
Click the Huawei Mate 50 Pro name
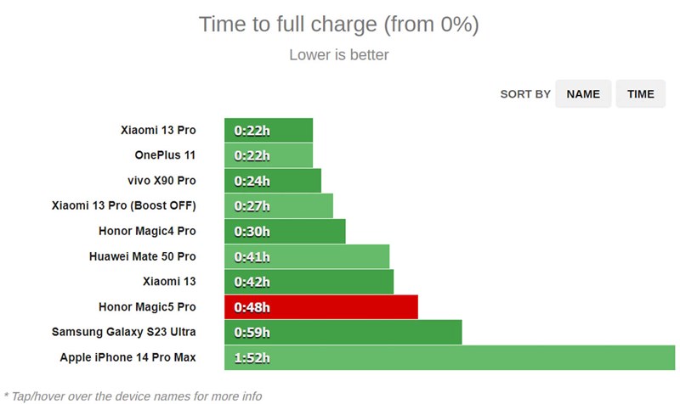[142, 256]
